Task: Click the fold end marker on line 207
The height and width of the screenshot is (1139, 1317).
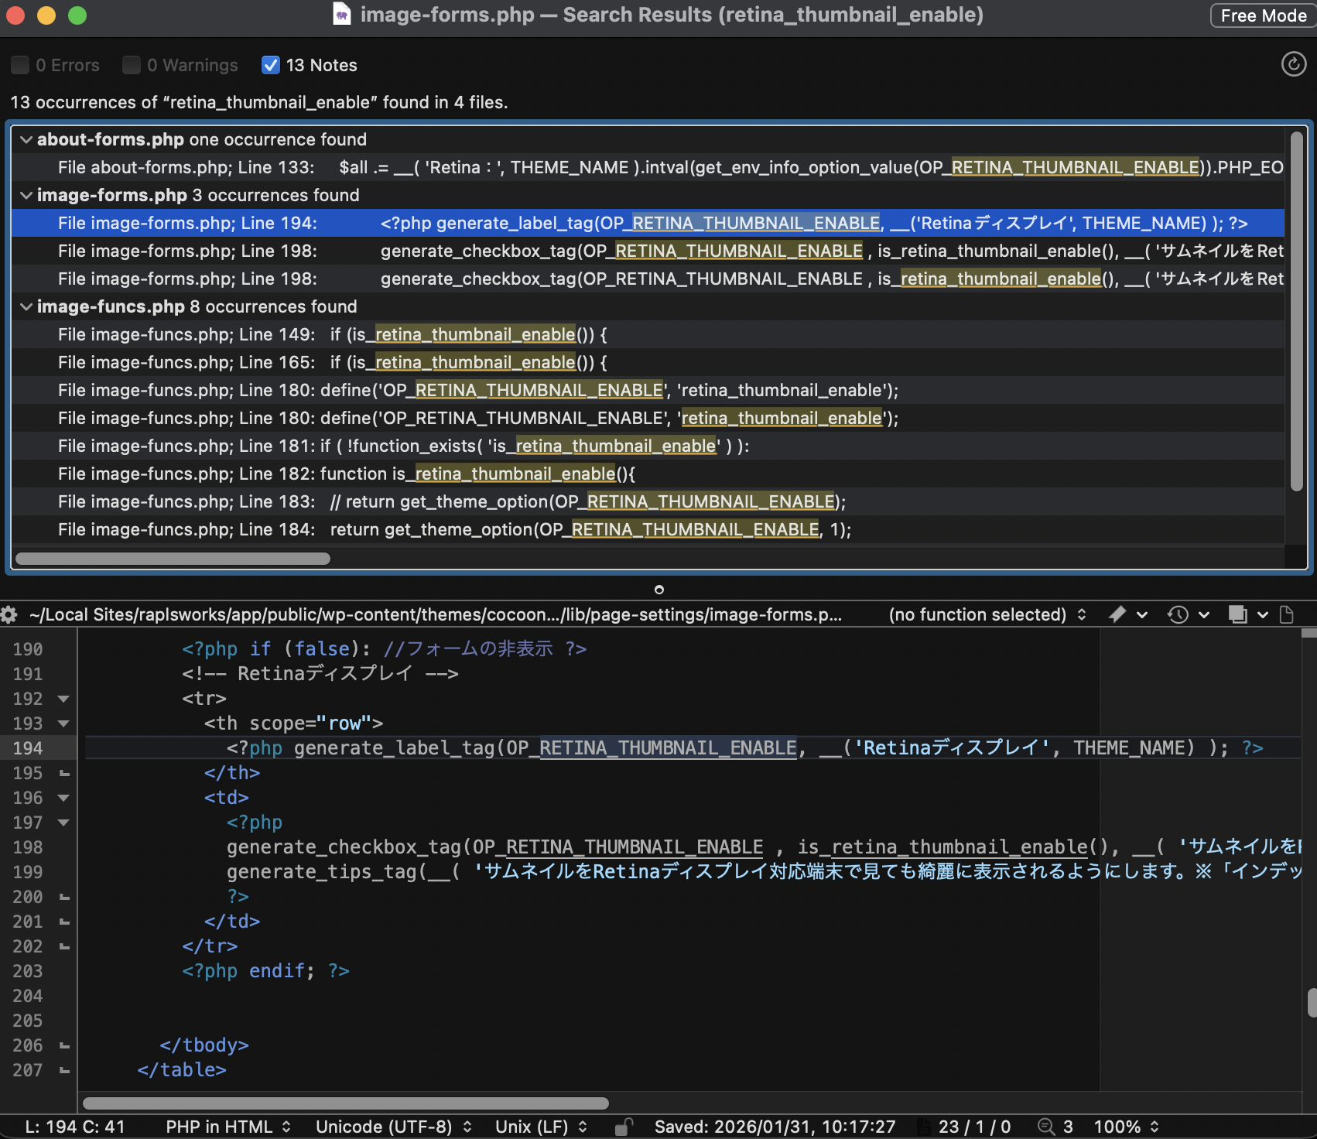Action: tap(64, 1070)
